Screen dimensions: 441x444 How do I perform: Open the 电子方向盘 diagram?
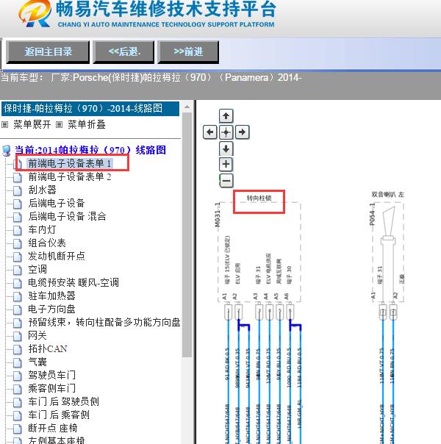point(51,309)
